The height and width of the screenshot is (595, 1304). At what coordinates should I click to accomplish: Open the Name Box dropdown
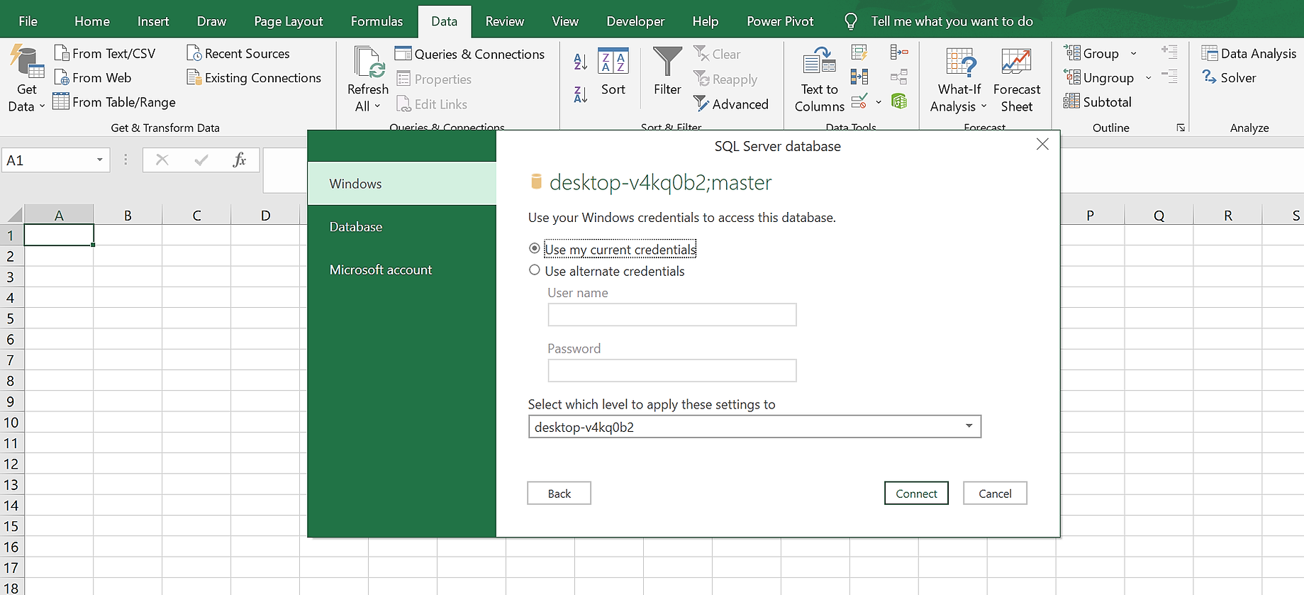[x=100, y=160]
